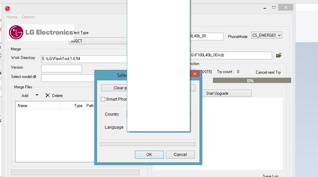Maximize the LG Flash Tool window
This screenshot has width=318, height=177.
click(x=274, y=8)
